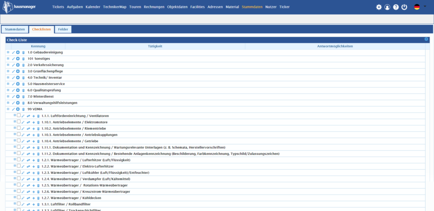Open the user profile icon
Image resolution: width=434 pixels, height=211 pixels.
(x=387, y=7)
